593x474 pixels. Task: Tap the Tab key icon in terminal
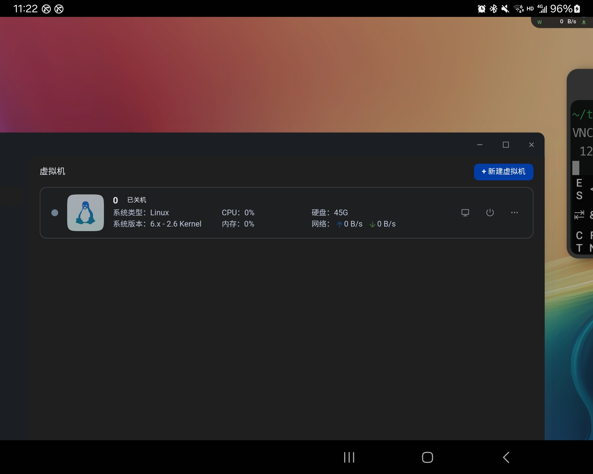click(579, 215)
